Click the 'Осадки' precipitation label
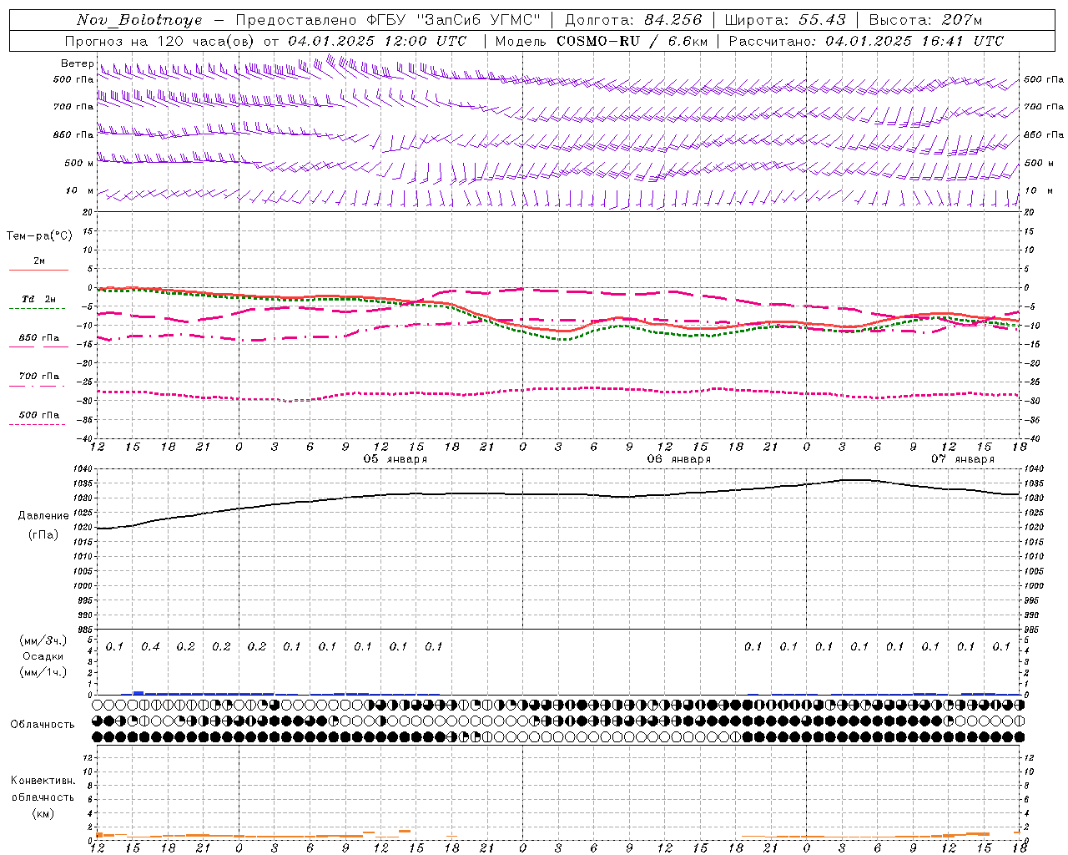 pos(43,656)
